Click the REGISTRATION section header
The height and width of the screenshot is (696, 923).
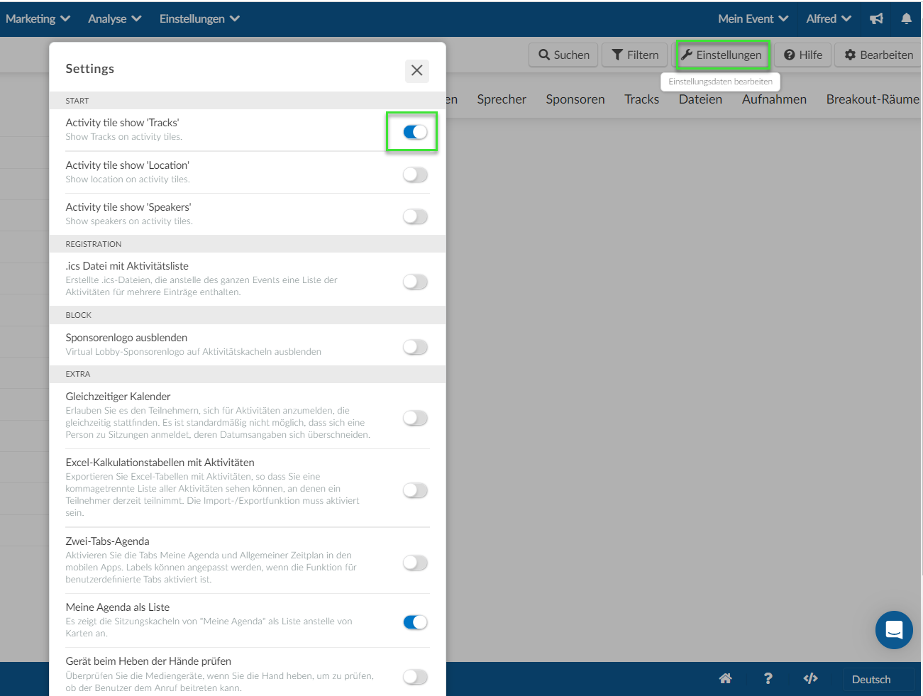(94, 244)
